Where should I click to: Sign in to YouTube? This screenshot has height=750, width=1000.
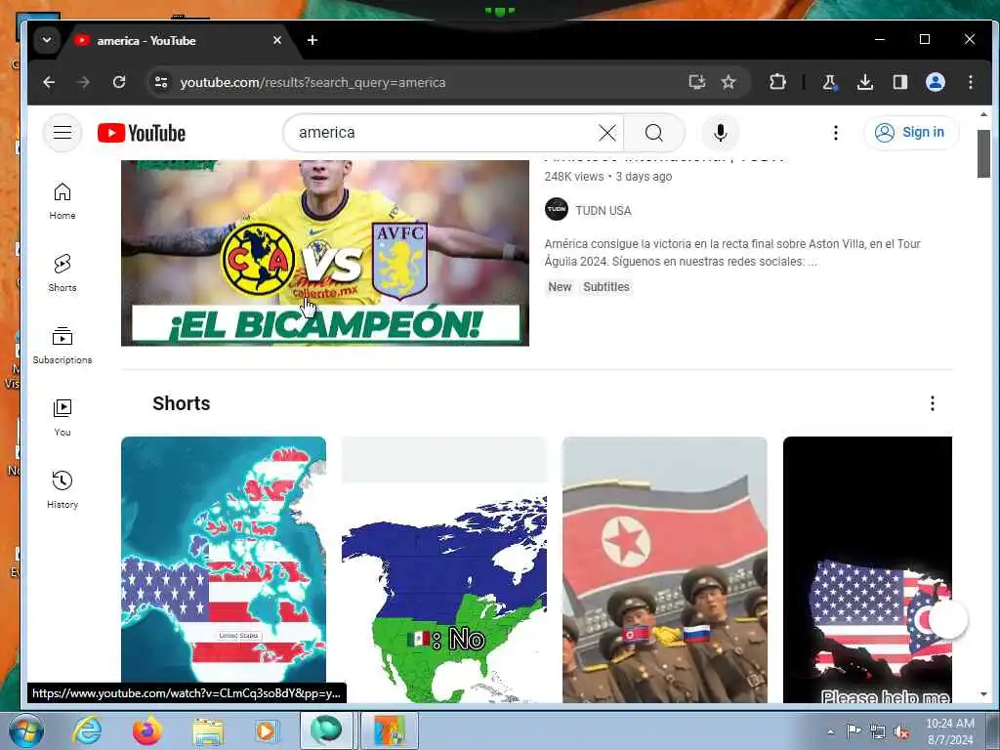point(911,133)
